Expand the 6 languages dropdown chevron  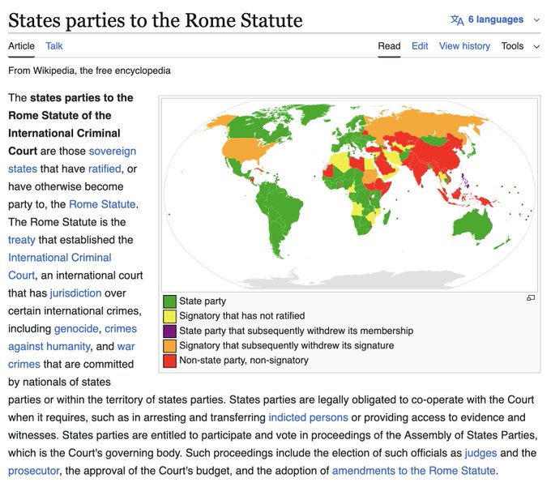[536, 20]
